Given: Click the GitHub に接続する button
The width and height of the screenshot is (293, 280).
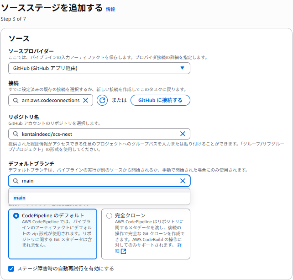Looking at the screenshot, I should [160, 100].
